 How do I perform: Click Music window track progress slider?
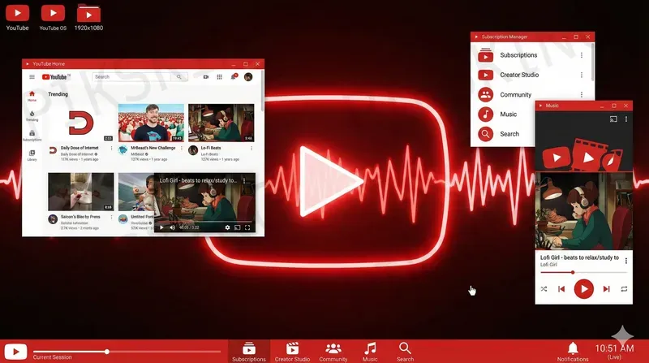click(584, 272)
